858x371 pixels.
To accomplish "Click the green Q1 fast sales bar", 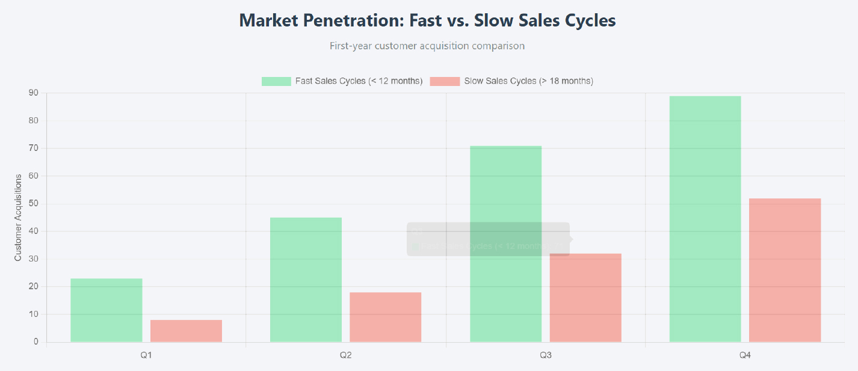I will click(106, 310).
